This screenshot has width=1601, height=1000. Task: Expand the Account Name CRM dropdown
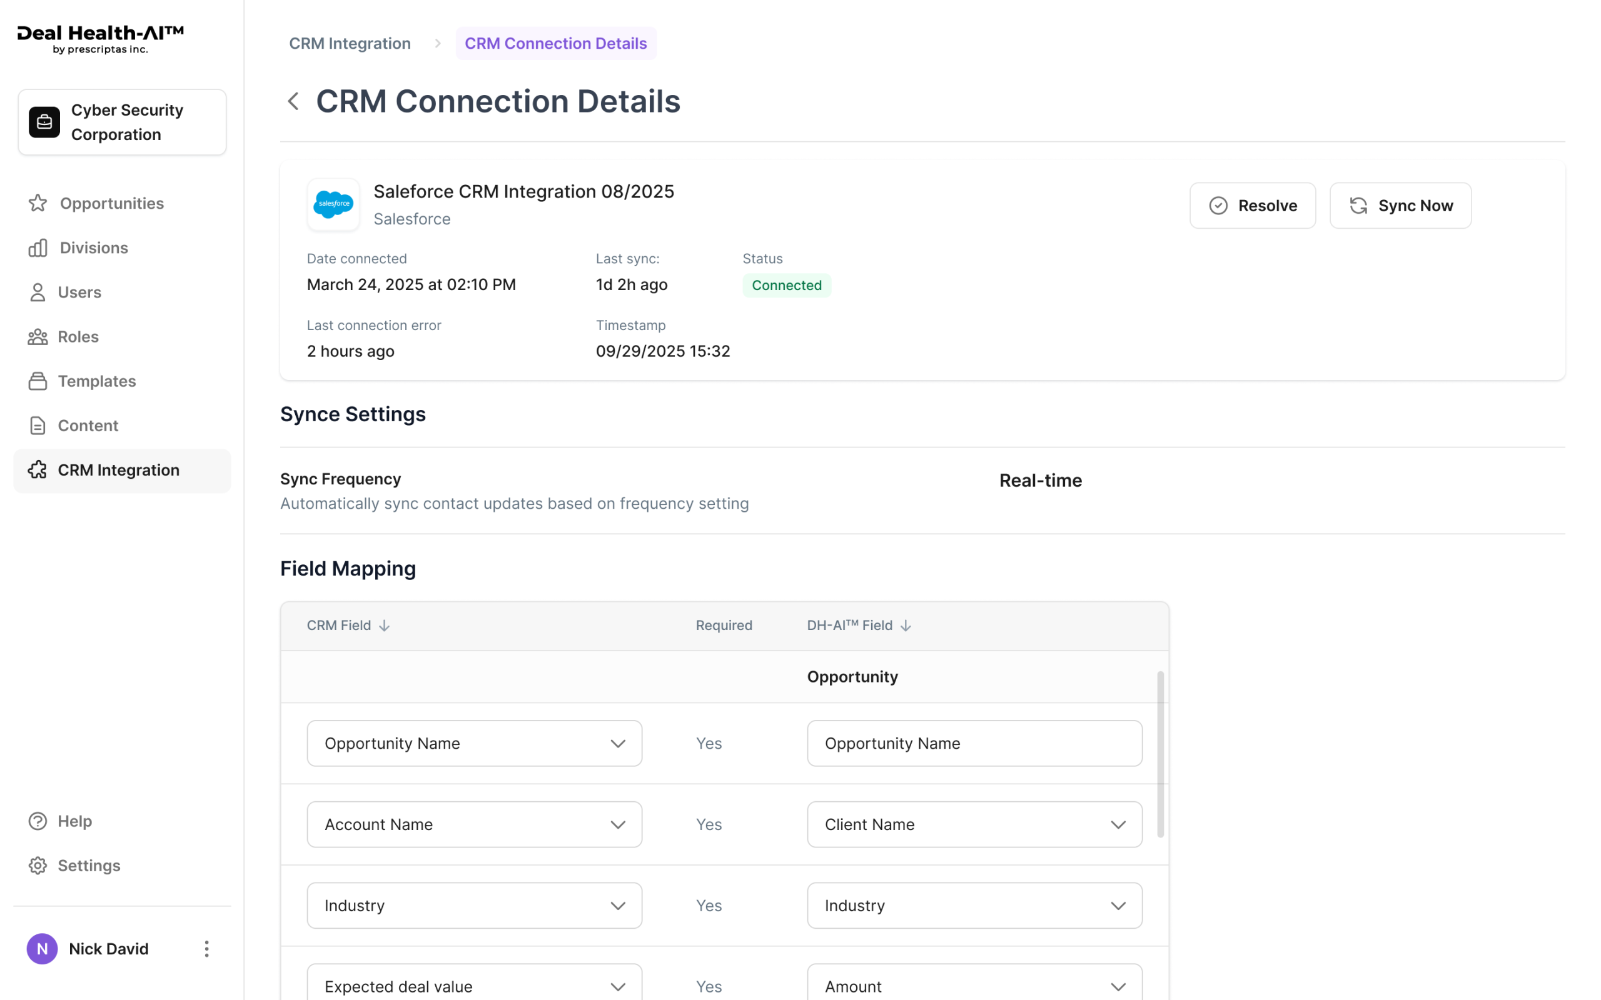pyautogui.click(x=617, y=825)
